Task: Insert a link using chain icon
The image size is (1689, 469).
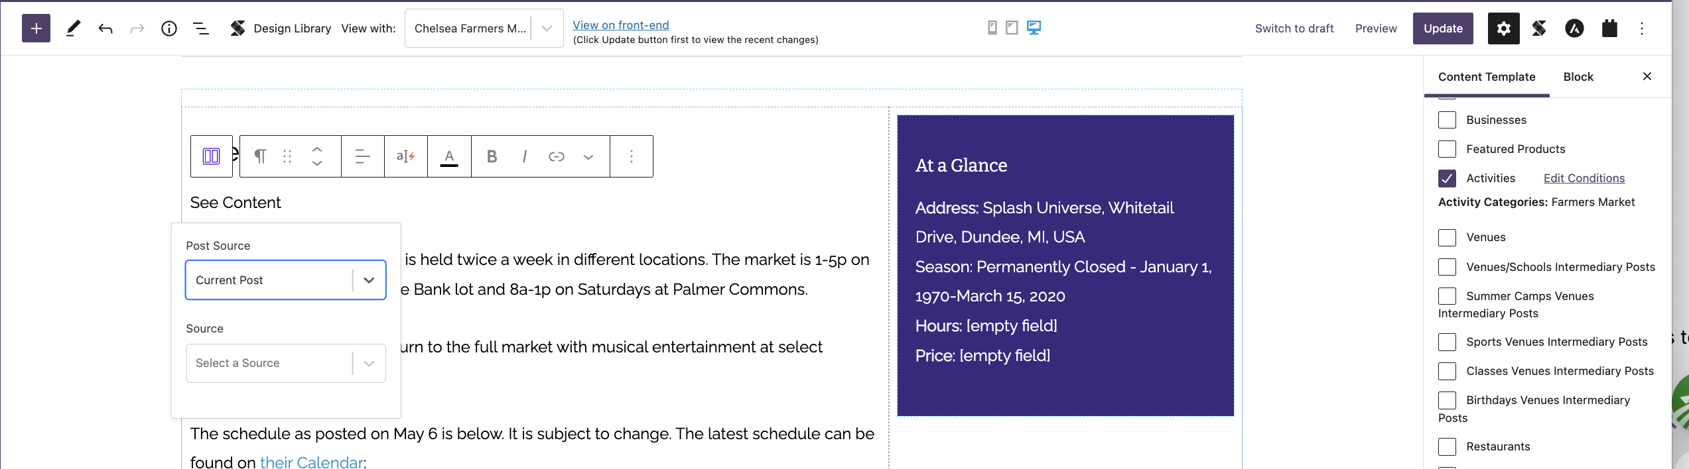Action: point(557,156)
